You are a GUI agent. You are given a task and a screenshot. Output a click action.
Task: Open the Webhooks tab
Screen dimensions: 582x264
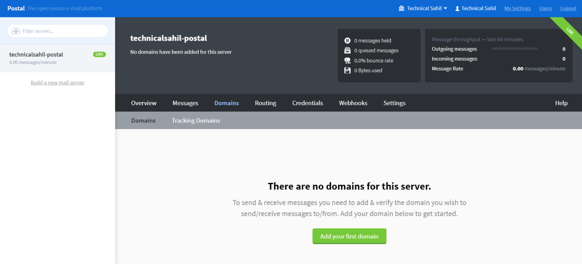pos(353,103)
